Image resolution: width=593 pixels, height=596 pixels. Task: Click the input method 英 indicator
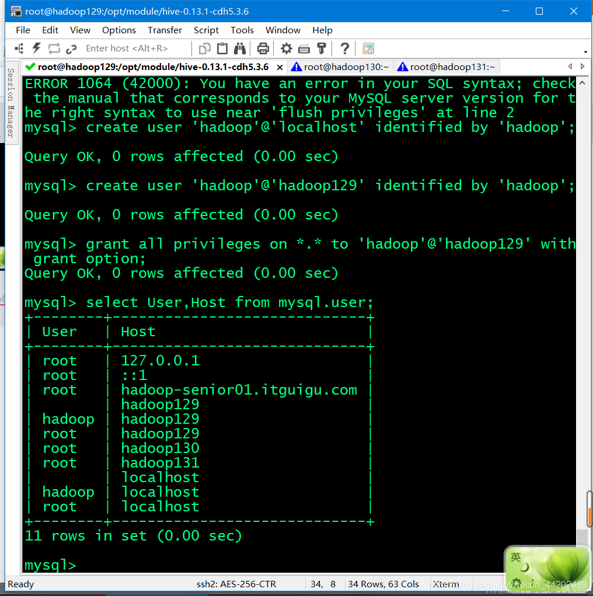[516, 557]
